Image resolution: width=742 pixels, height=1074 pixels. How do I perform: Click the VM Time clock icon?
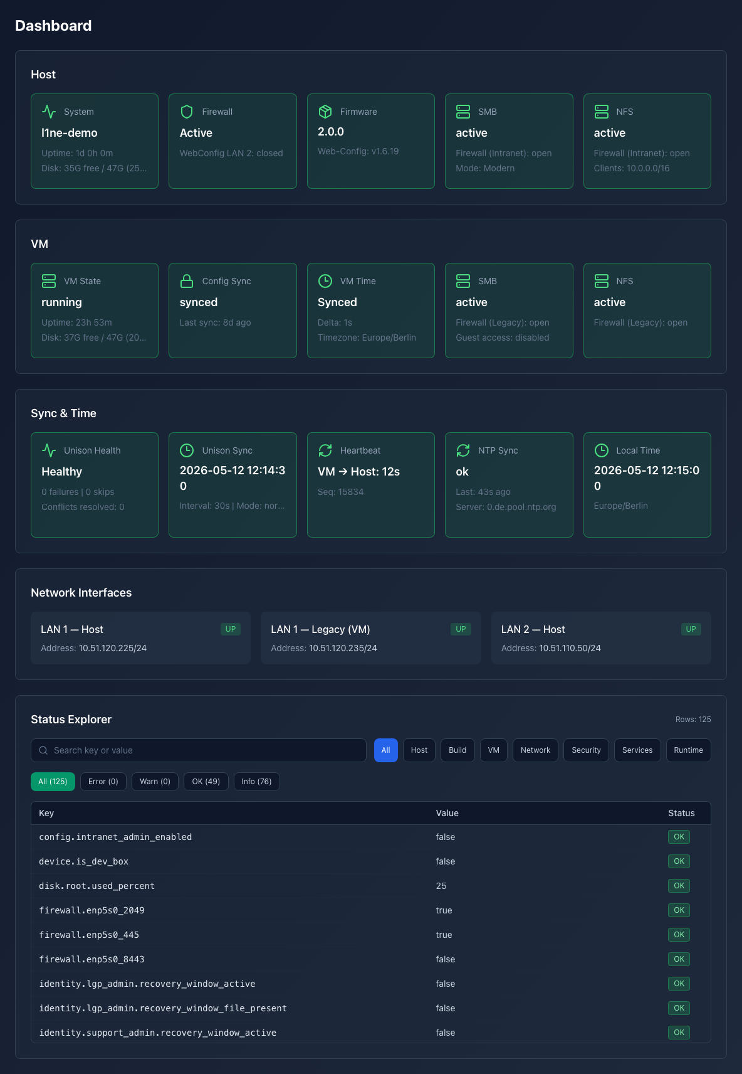[325, 281]
